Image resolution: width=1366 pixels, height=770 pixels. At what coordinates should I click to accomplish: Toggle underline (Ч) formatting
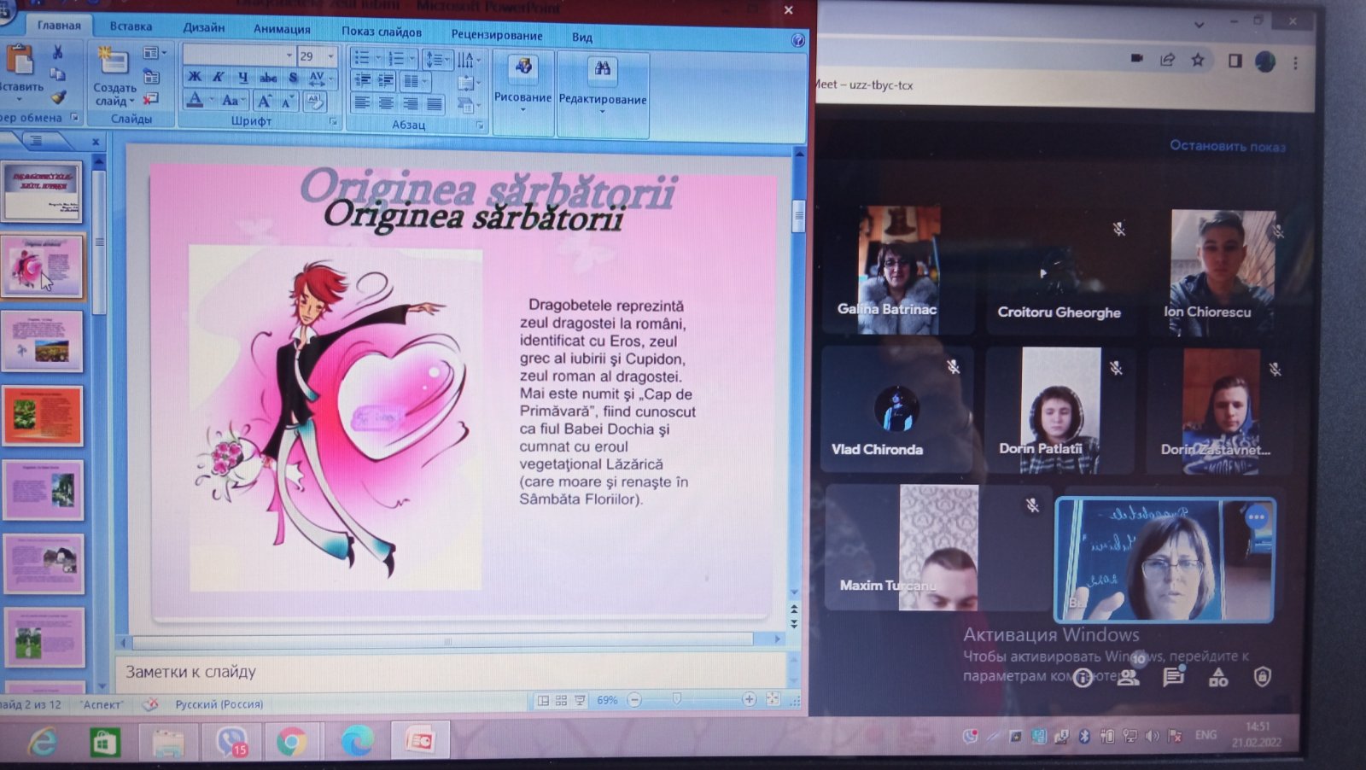point(243,77)
